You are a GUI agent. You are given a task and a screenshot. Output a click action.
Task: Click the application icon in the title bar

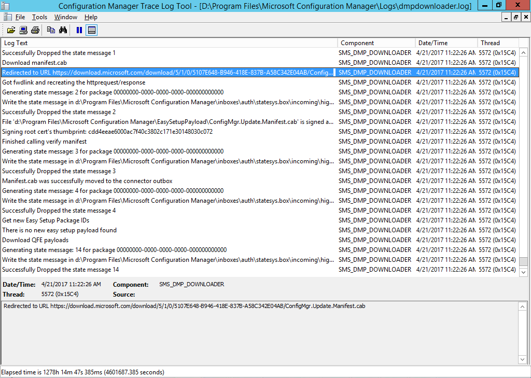pos(5,6)
